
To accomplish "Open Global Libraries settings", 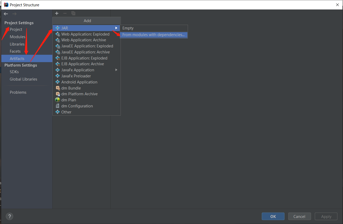I will tap(27, 79).
